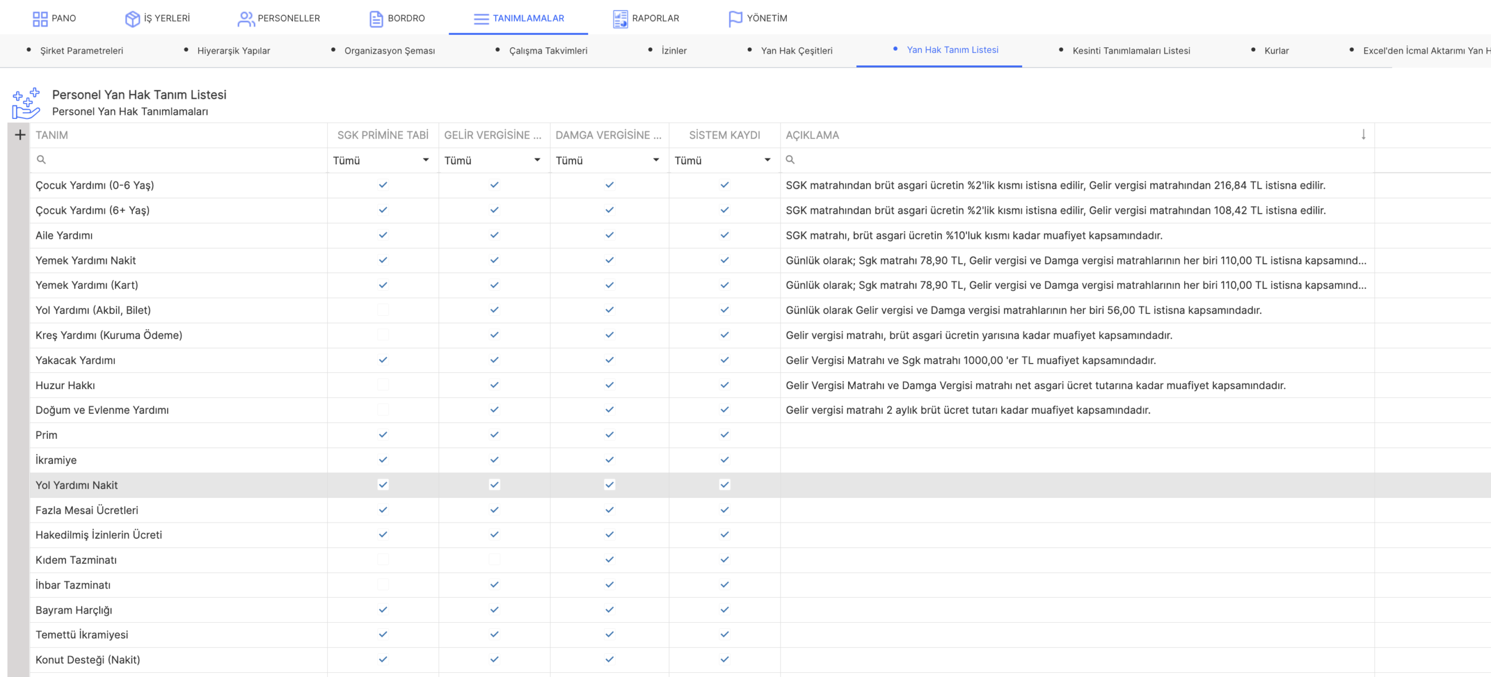Click the PERSONELLER people icon
The image size is (1491, 677).
coord(246,19)
